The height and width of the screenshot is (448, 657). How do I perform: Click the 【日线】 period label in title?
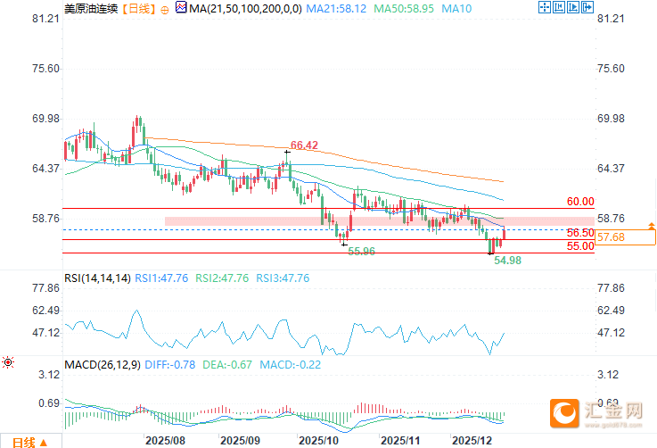(x=138, y=9)
